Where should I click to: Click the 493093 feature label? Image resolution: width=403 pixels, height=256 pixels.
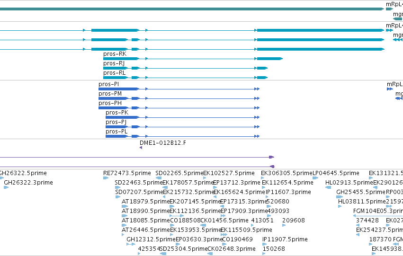(x=278, y=212)
